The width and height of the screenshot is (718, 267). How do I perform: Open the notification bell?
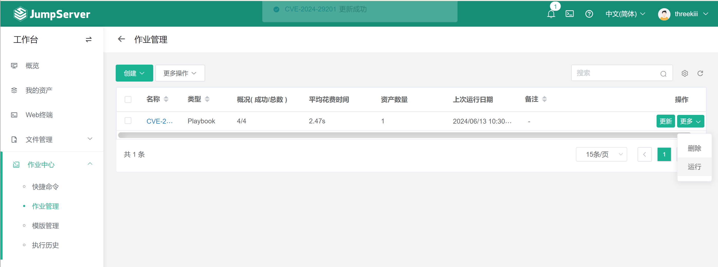[551, 14]
